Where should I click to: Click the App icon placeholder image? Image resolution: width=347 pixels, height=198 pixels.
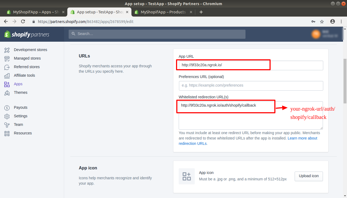(187, 176)
